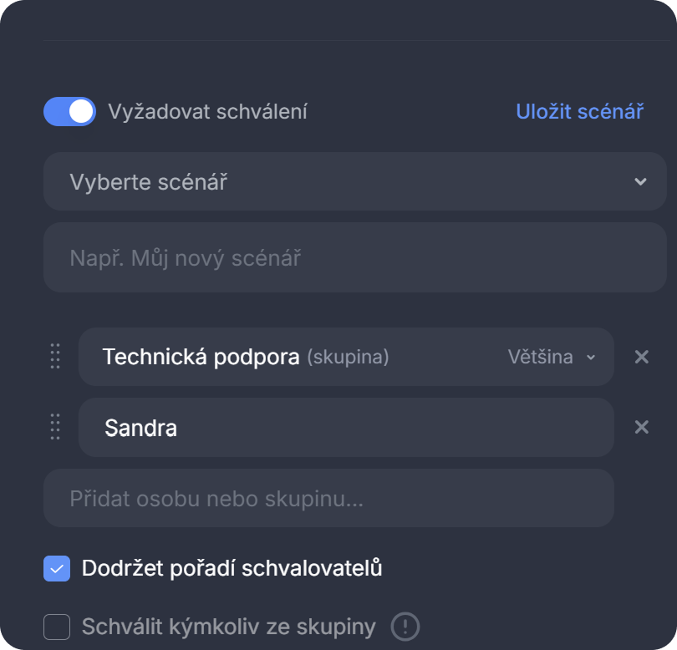Click the info icon beside Schválit kýmkoliv
The image size is (677, 650).
(405, 626)
